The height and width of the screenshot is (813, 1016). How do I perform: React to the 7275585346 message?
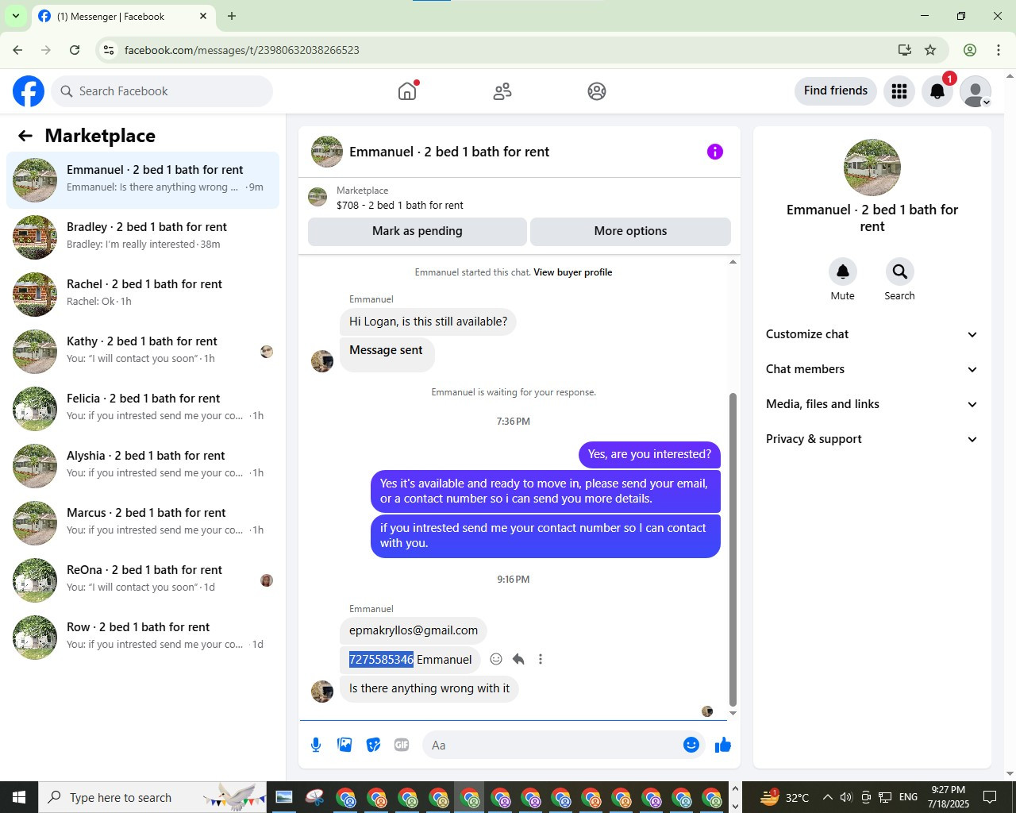(496, 659)
